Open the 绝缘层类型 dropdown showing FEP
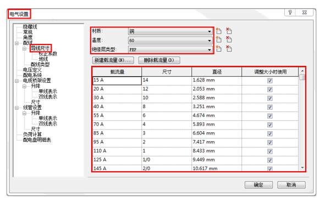The height and width of the screenshot is (202, 325). click(170, 49)
